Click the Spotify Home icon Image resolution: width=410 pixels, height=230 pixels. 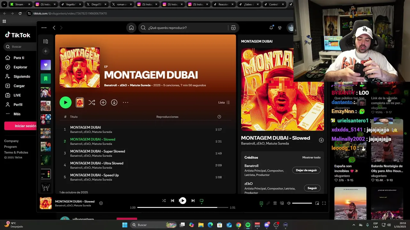click(x=131, y=28)
